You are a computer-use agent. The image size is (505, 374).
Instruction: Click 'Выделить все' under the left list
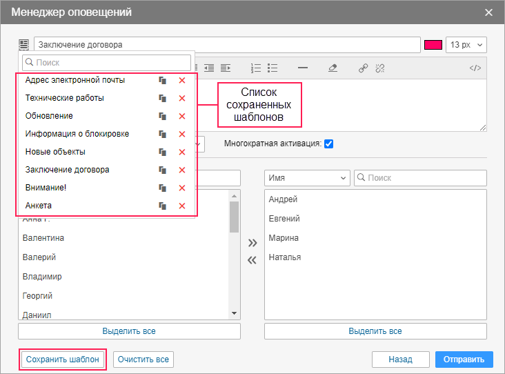pos(129,331)
